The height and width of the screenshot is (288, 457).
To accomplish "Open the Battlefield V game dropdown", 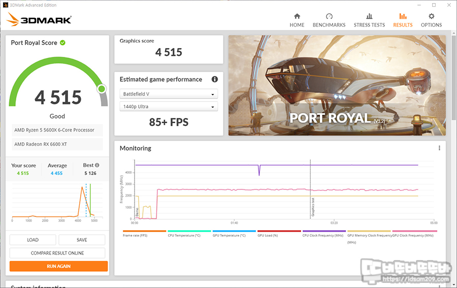I will (169, 94).
